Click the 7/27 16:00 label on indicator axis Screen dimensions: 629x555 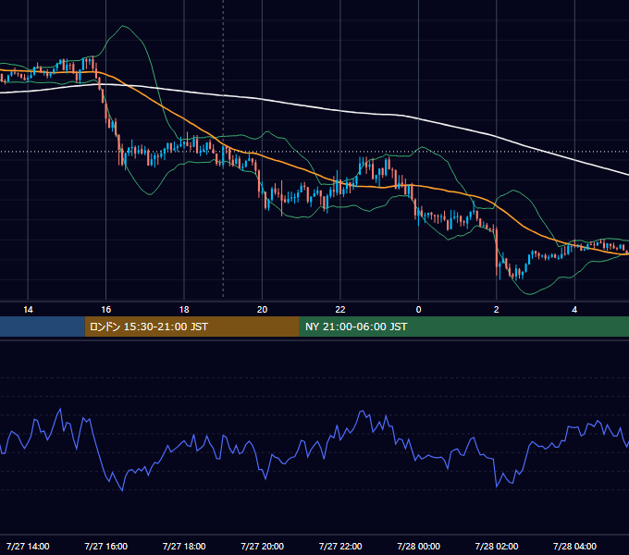pos(105,546)
